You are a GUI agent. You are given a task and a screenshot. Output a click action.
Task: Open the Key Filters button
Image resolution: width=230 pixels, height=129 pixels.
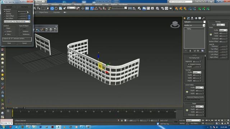tap(195, 123)
